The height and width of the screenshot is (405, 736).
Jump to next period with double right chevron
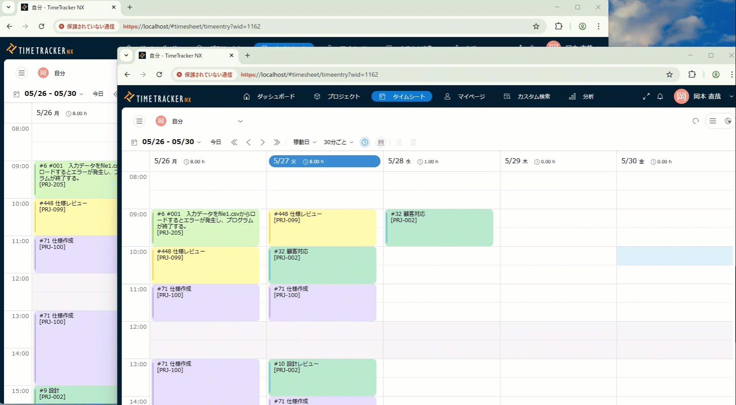[x=277, y=142]
